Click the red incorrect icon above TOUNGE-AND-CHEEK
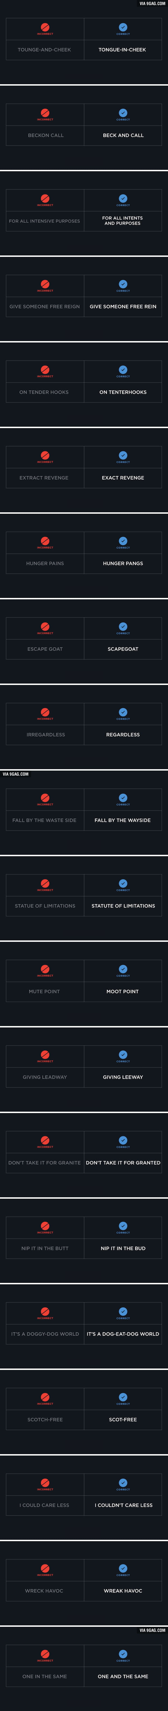168x1711 pixels. pos(45,27)
